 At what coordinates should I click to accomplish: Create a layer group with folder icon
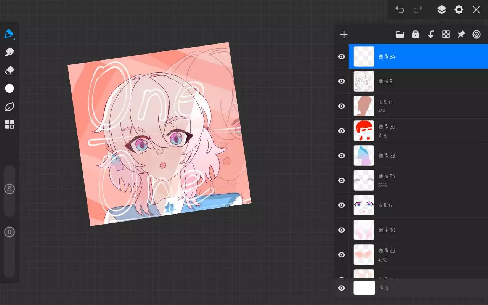[400, 35]
